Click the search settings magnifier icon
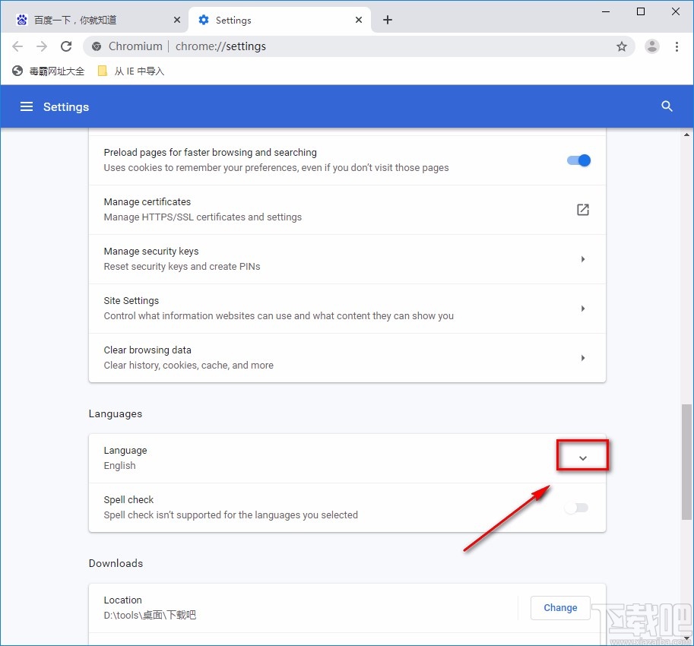The image size is (694, 646). [667, 106]
